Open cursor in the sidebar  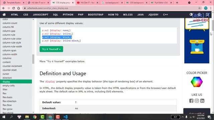click(6, 74)
